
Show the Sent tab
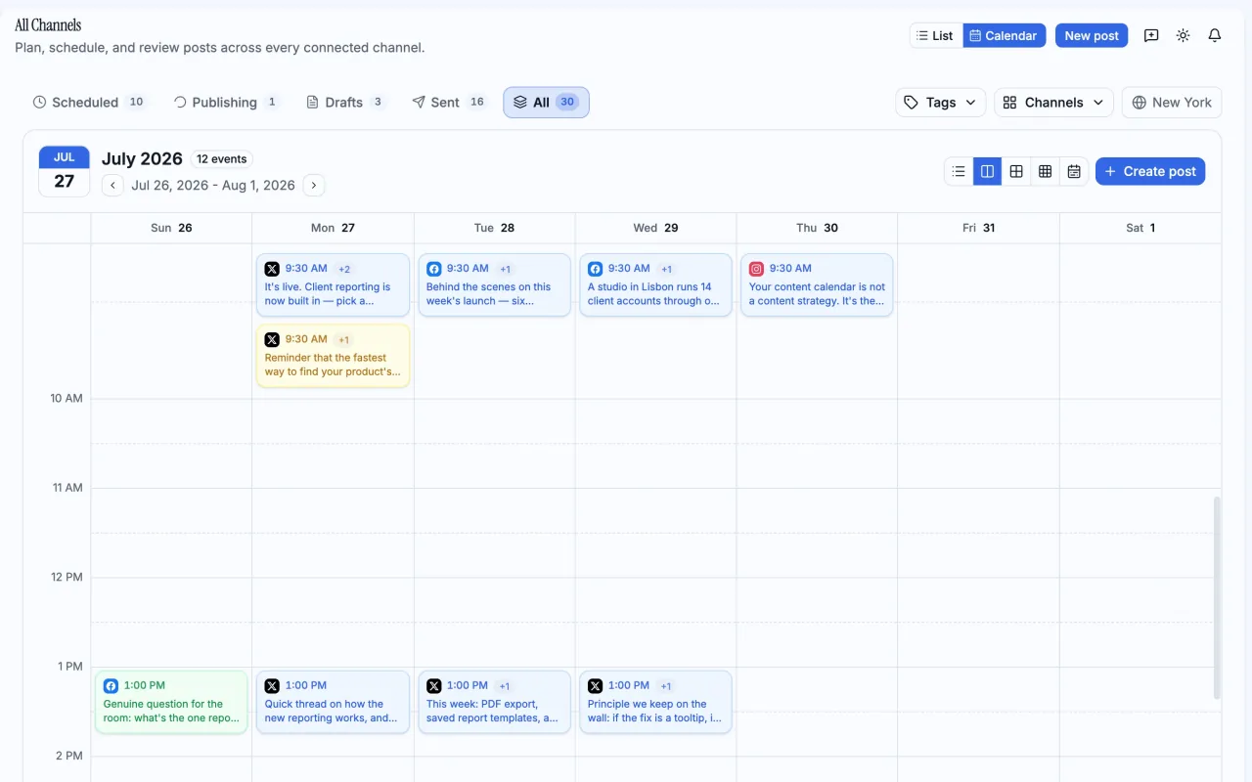(x=449, y=103)
